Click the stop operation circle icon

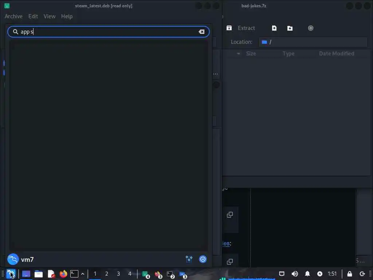coord(310,28)
